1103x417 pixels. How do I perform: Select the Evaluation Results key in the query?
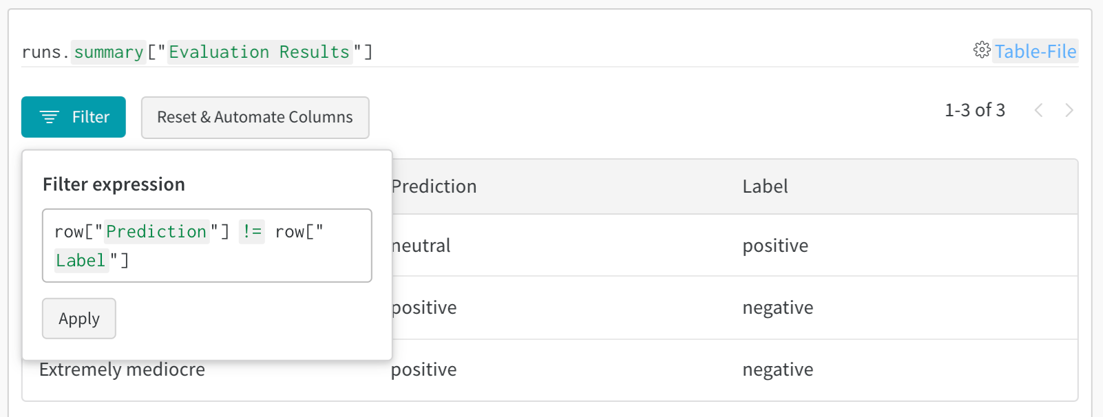(258, 52)
